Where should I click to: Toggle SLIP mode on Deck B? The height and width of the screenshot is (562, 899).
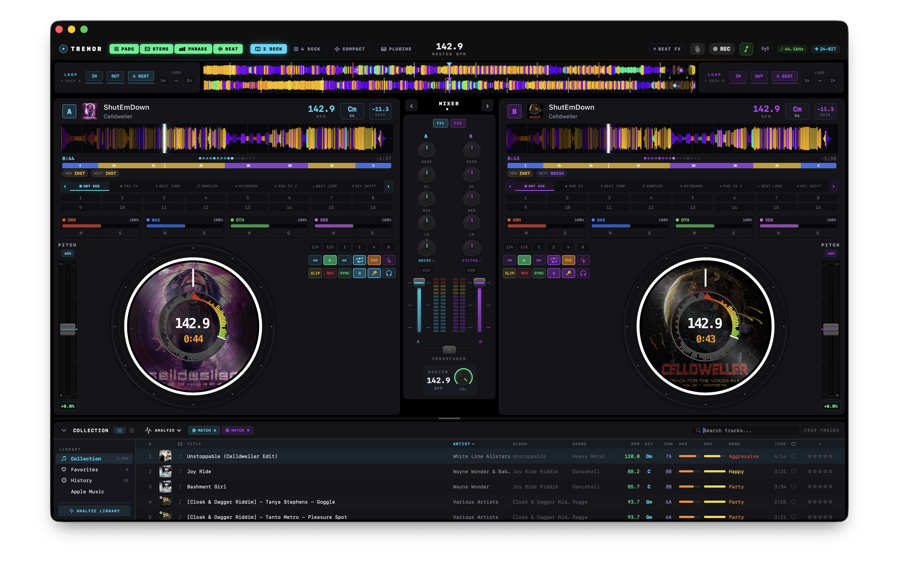[x=509, y=273]
